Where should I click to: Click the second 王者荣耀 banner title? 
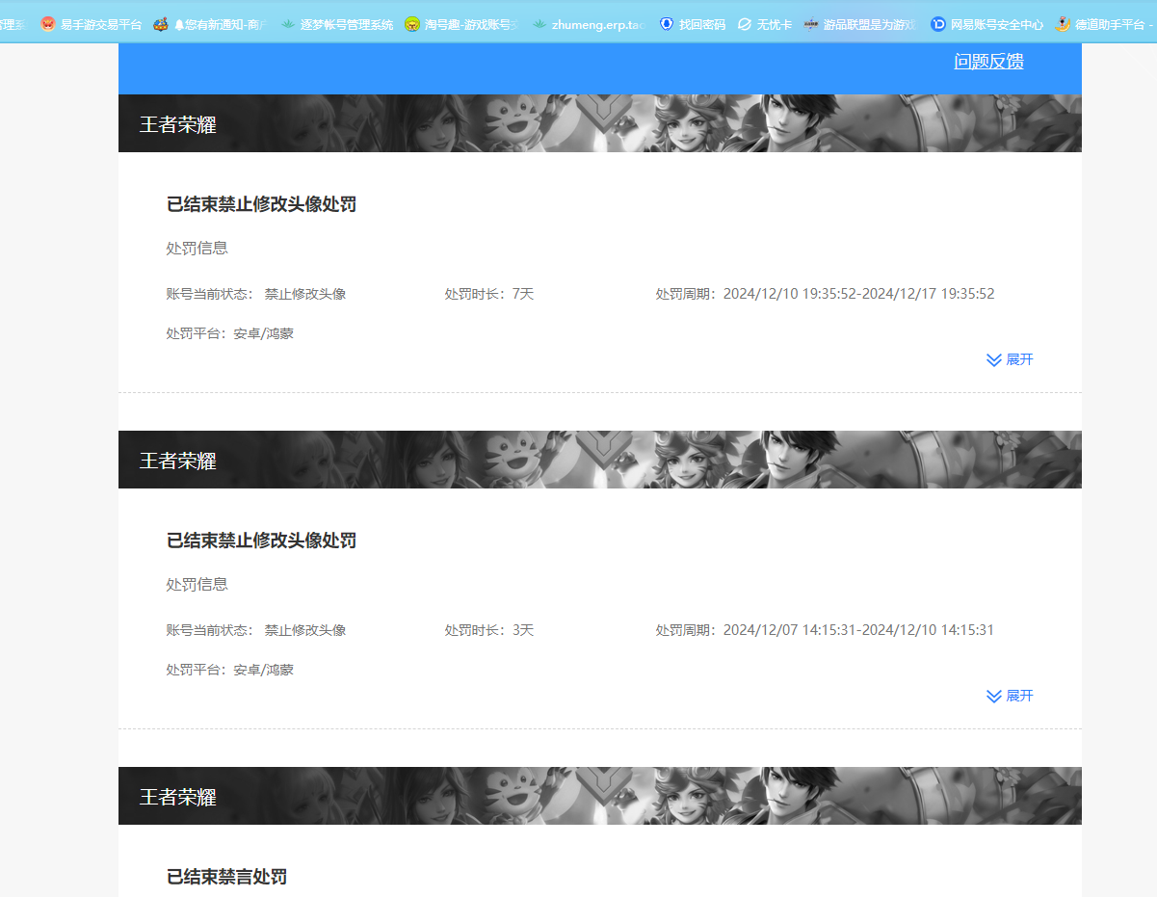pyautogui.click(x=178, y=461)
